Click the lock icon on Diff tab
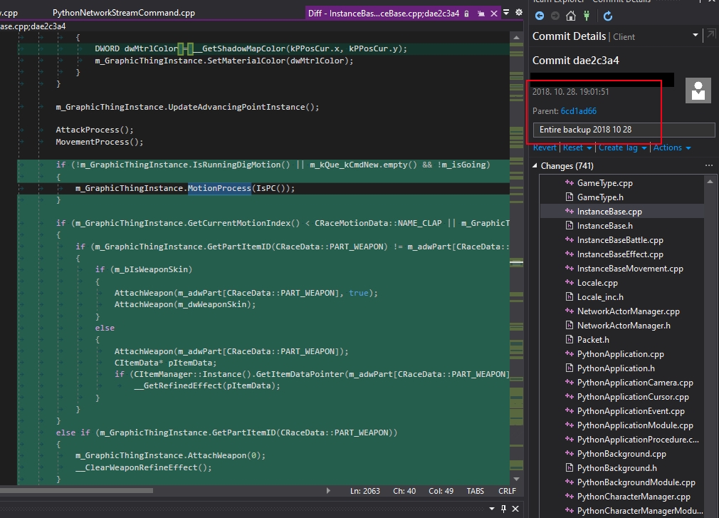The width and height of the screenshot is (719, 518). click(466, 14)
